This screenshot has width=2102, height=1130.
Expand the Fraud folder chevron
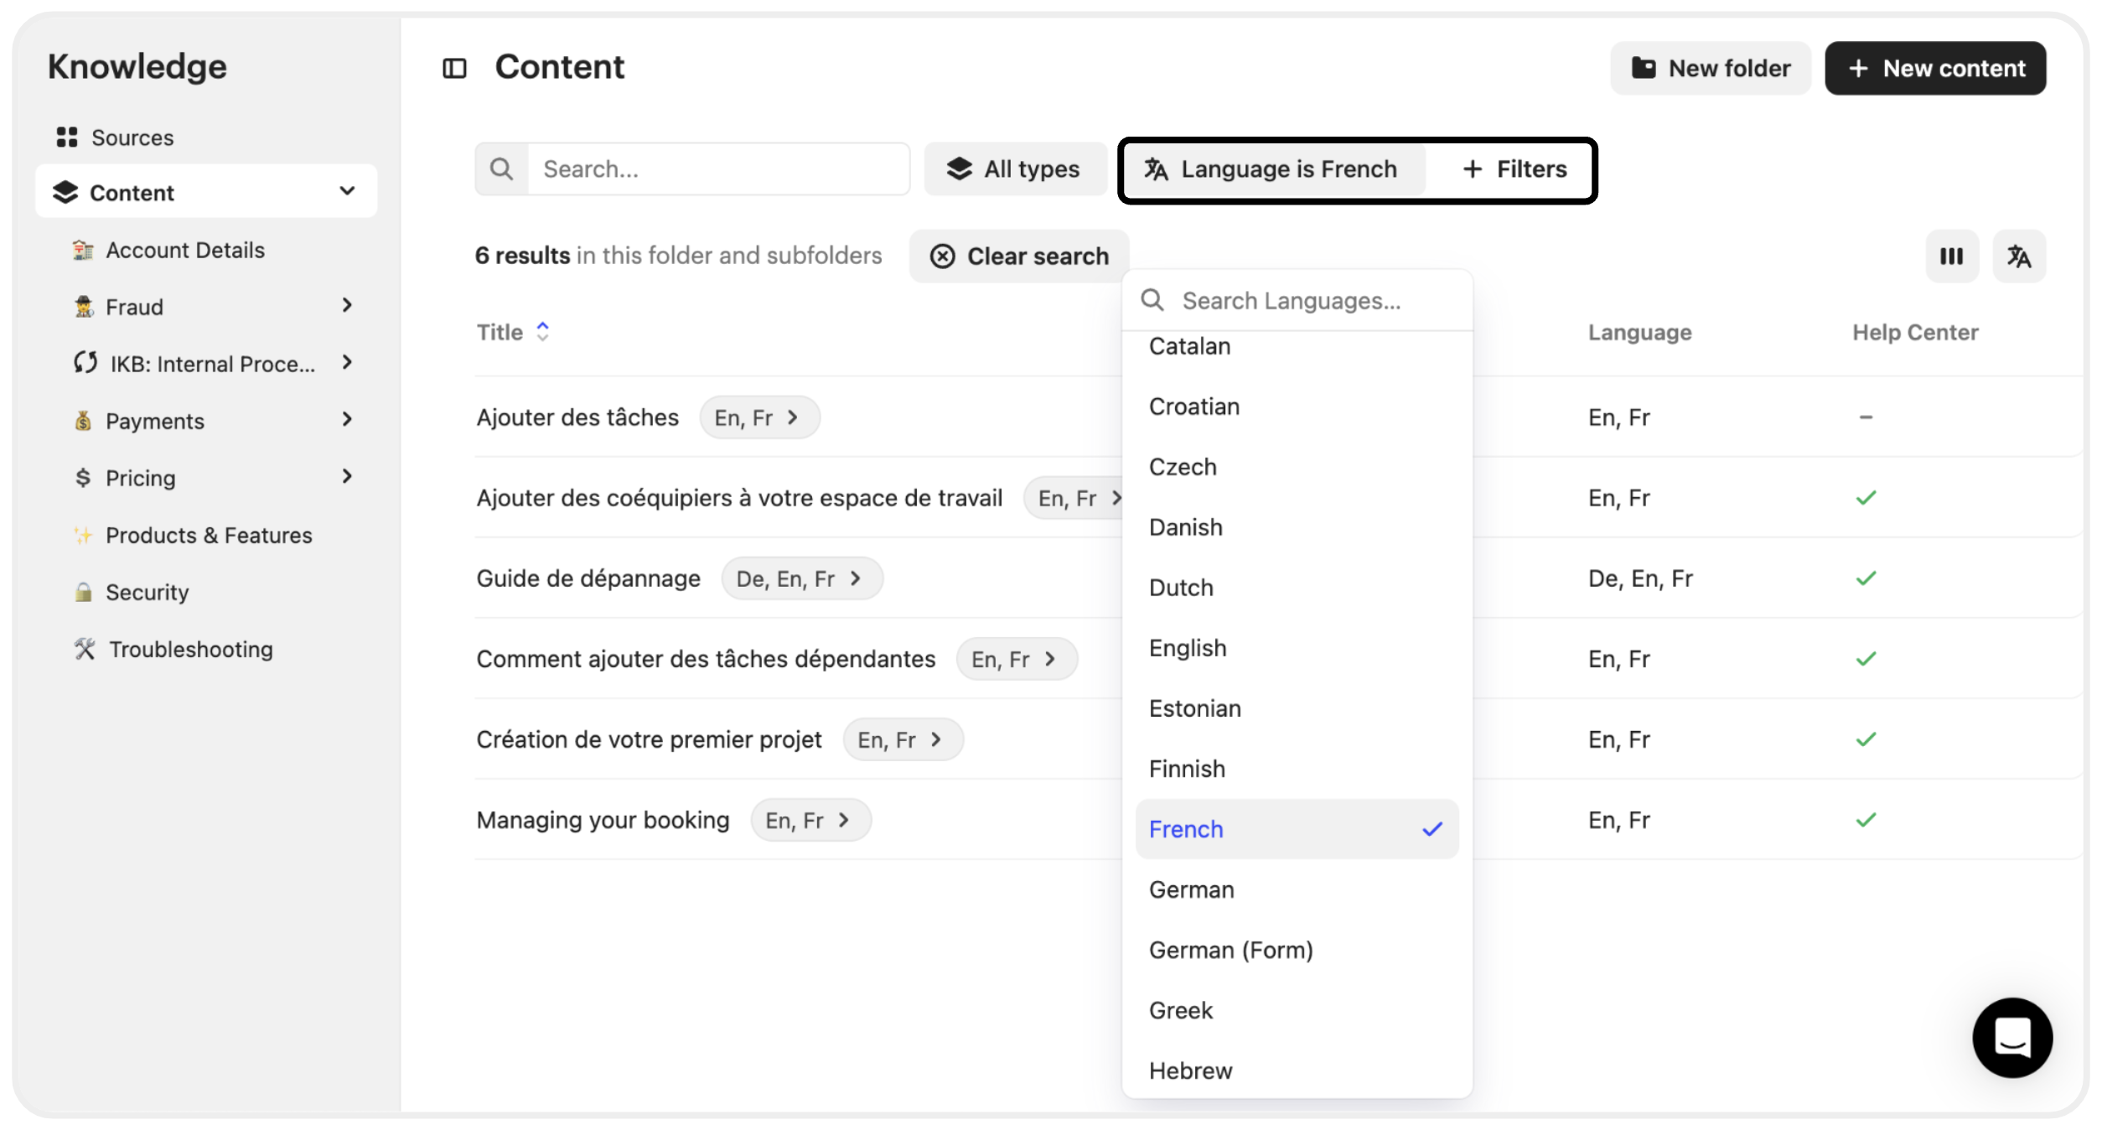[x=347, y=306]
